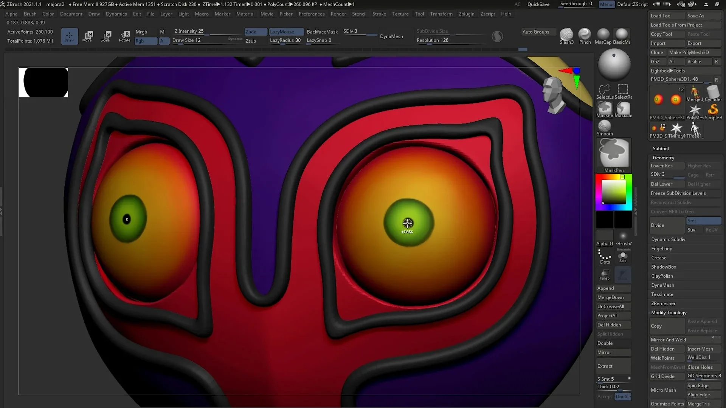The width and height of the screenshot is (726, 408).
Task: Click QuickSave in the title bar
Action: pyautogui.click(x=538, y=4)
